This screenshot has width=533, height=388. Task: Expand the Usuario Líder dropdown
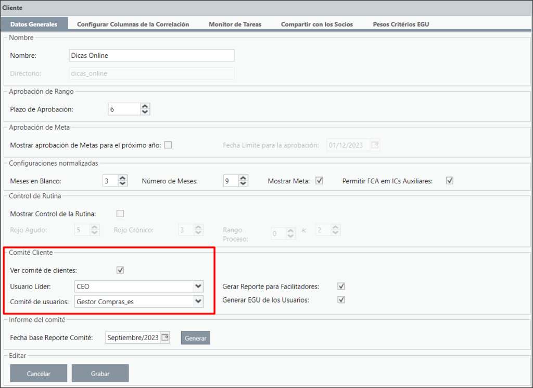pyautogui.click(x=198, y=286)
